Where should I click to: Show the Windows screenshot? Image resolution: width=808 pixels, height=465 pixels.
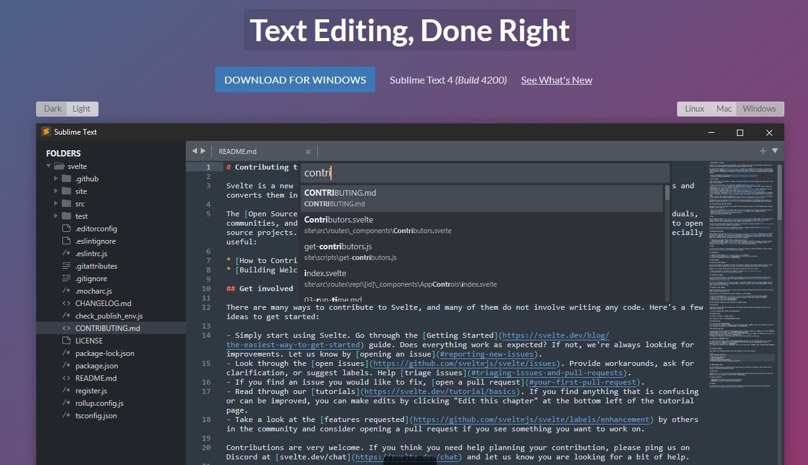(x=759, y=108)
